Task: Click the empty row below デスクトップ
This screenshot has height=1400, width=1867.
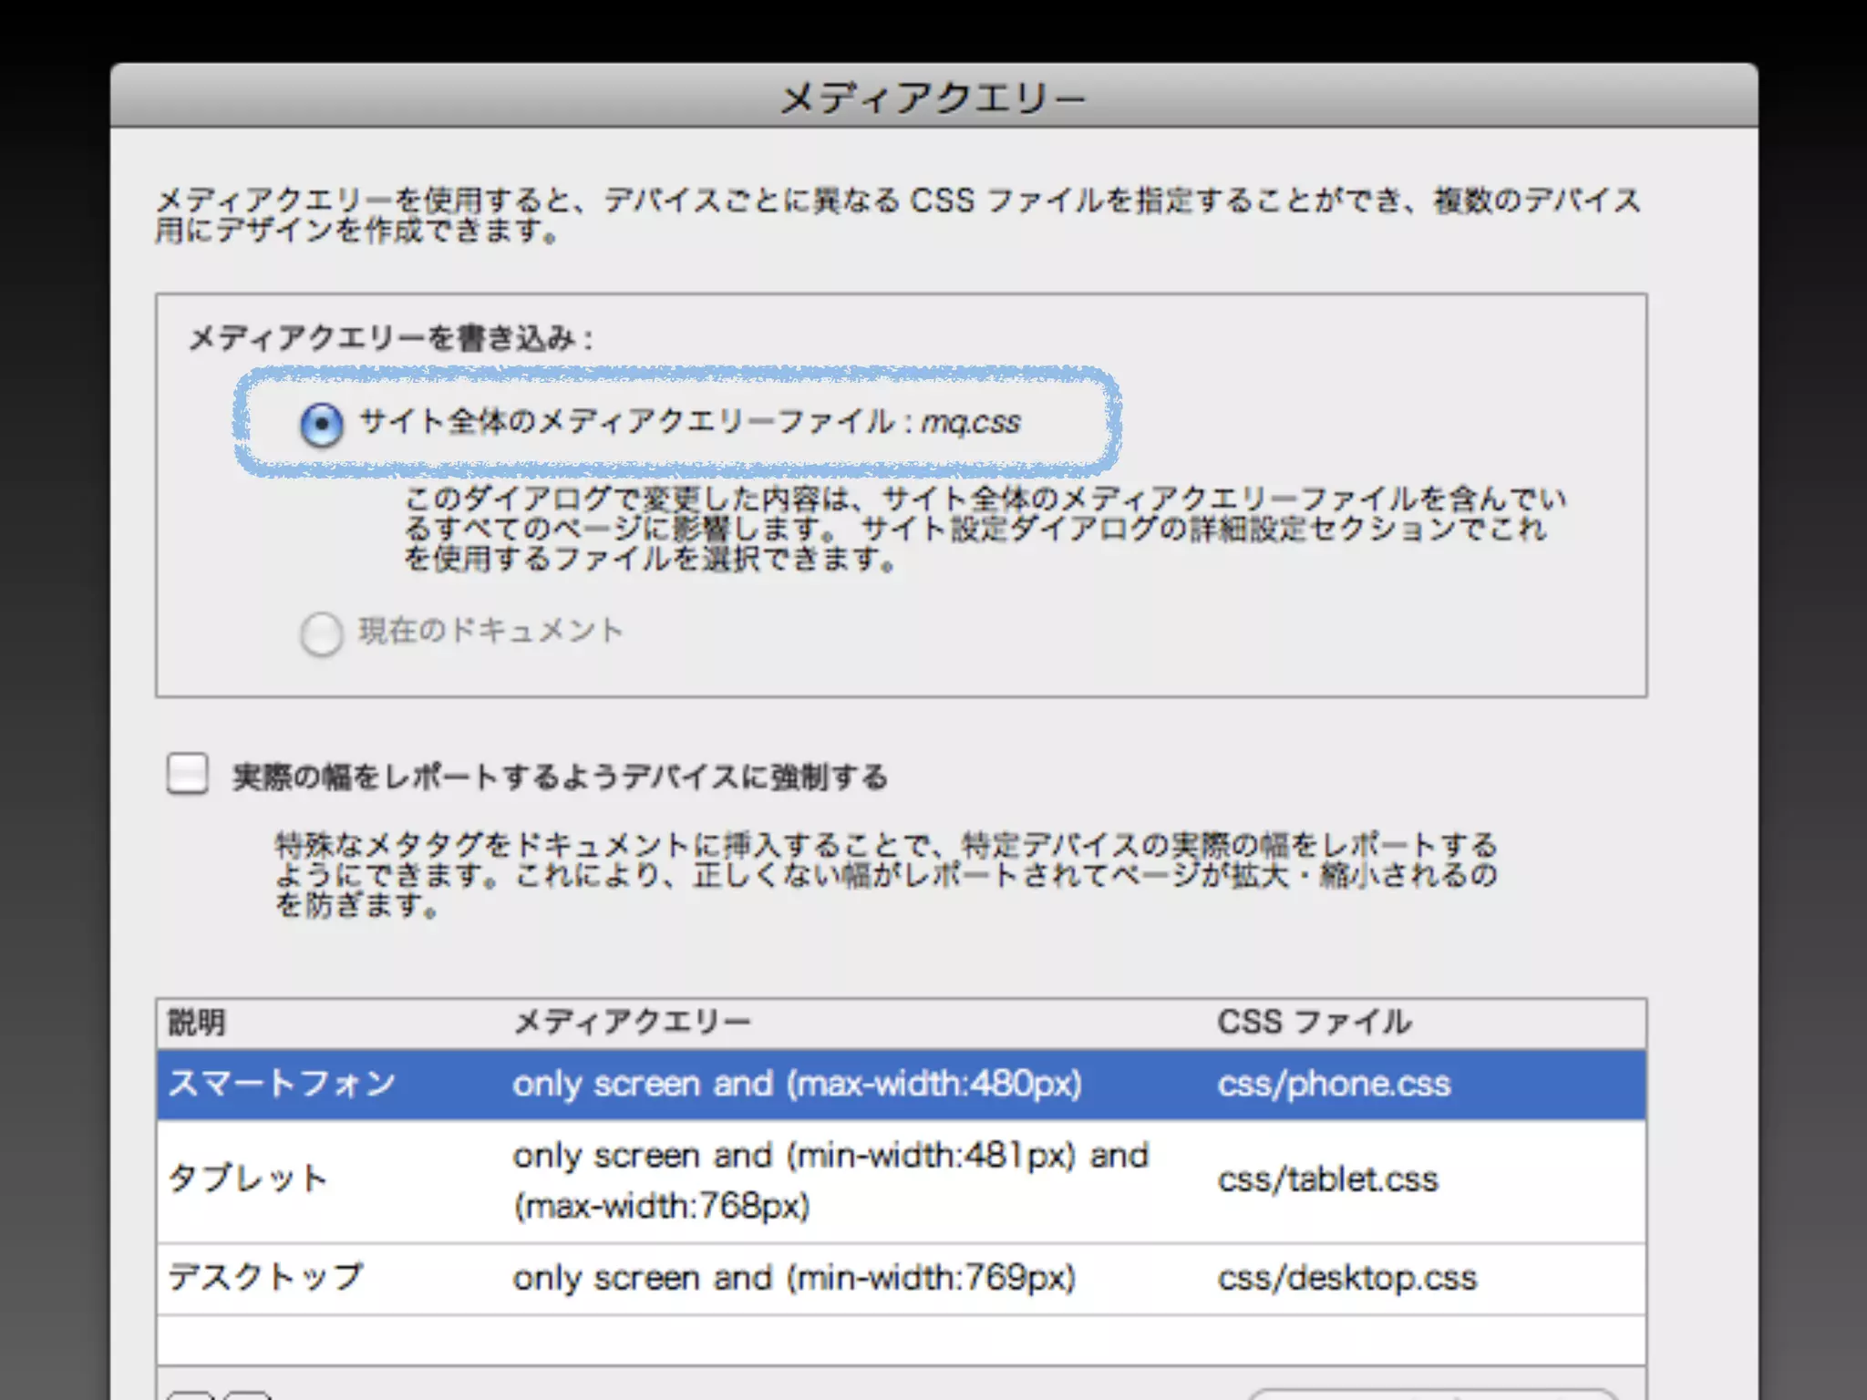Action: click(901, 1339)
